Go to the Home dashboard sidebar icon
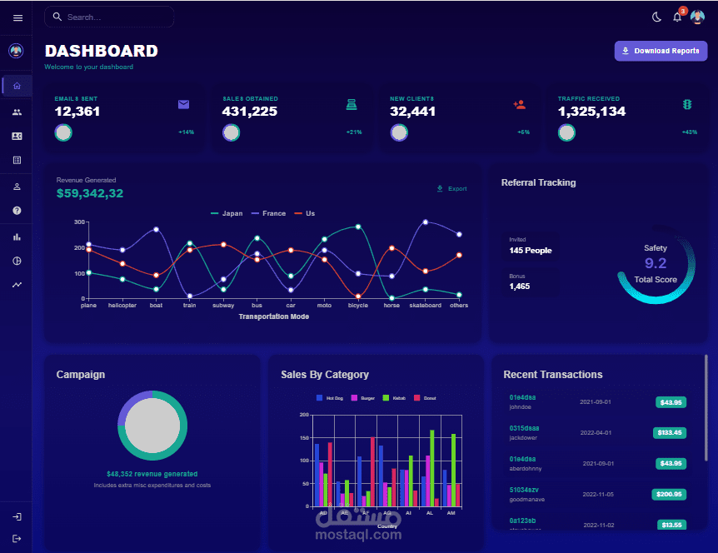This screenshot has width=718, height=553. [x=17, y=86]
